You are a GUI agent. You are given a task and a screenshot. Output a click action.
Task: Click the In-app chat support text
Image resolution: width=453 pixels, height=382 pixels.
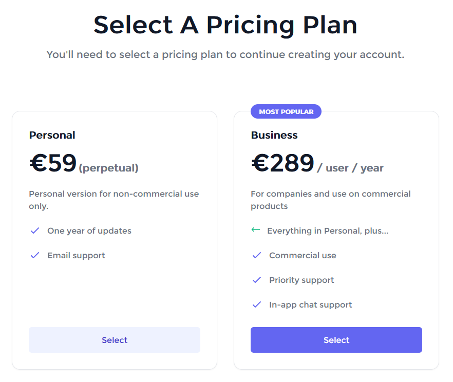tap(310, 304)
